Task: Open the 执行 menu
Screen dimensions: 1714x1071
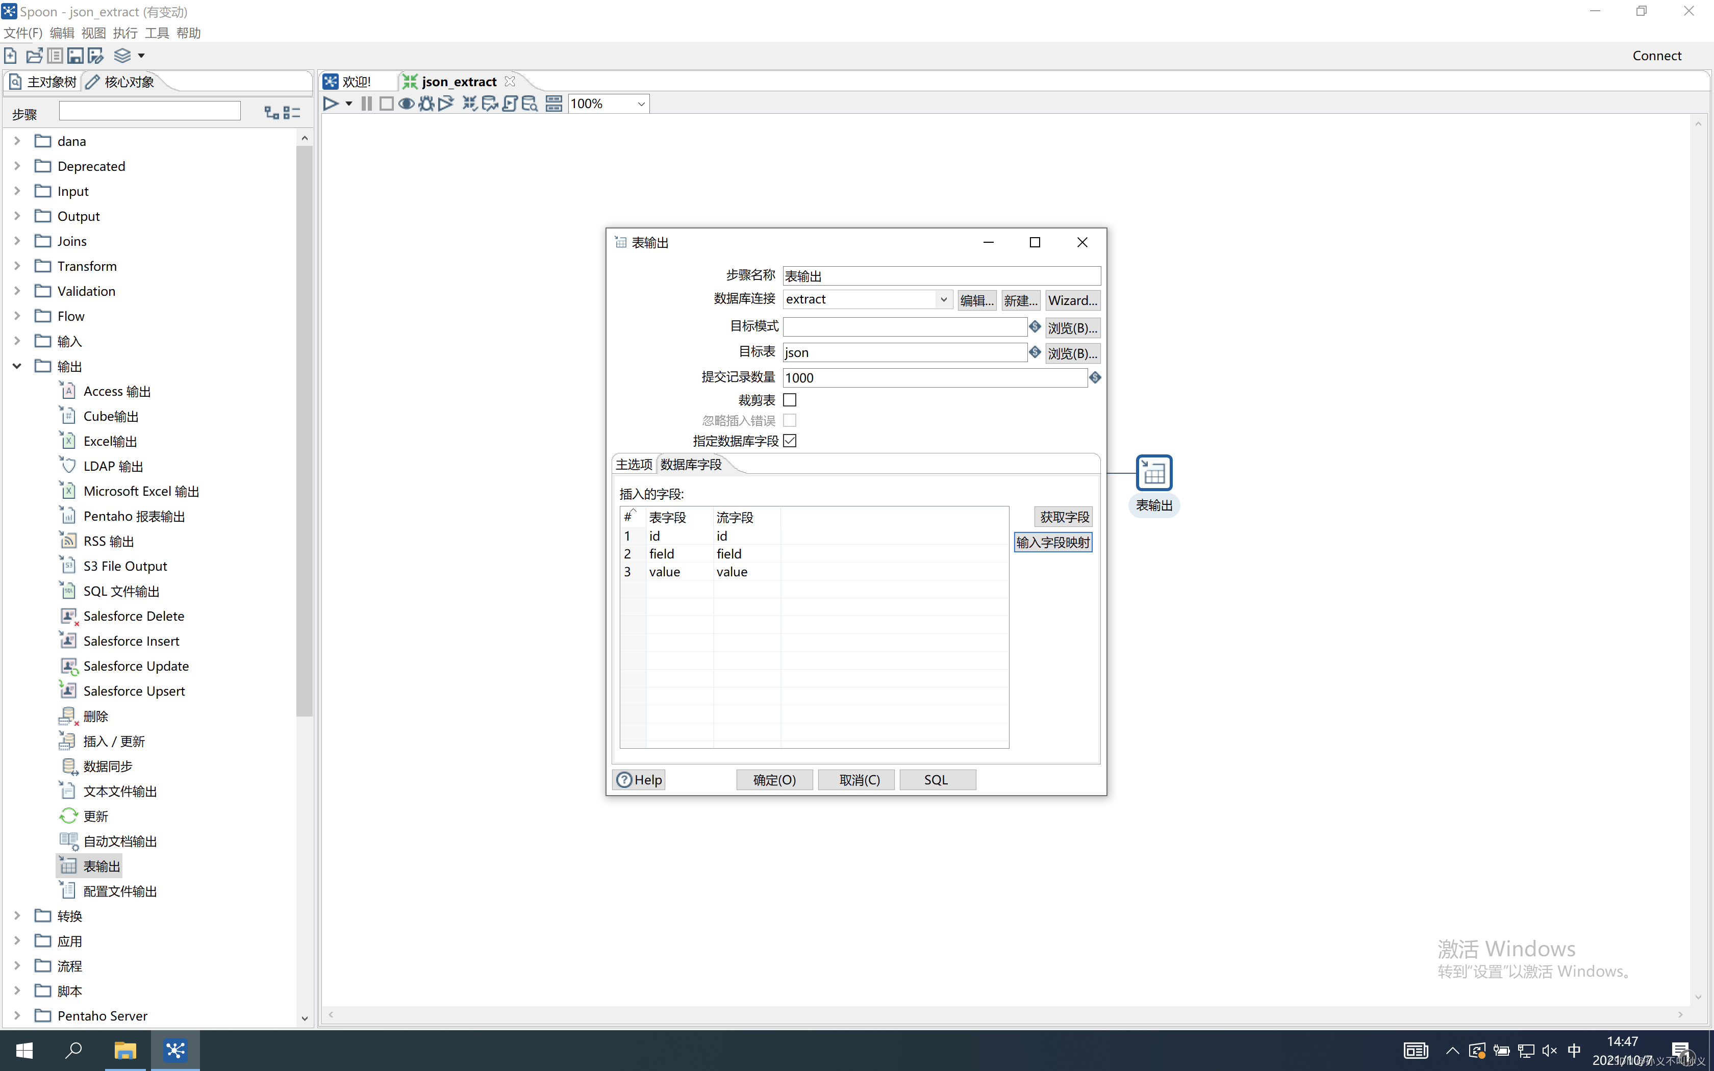Action: tap(124, 33)
